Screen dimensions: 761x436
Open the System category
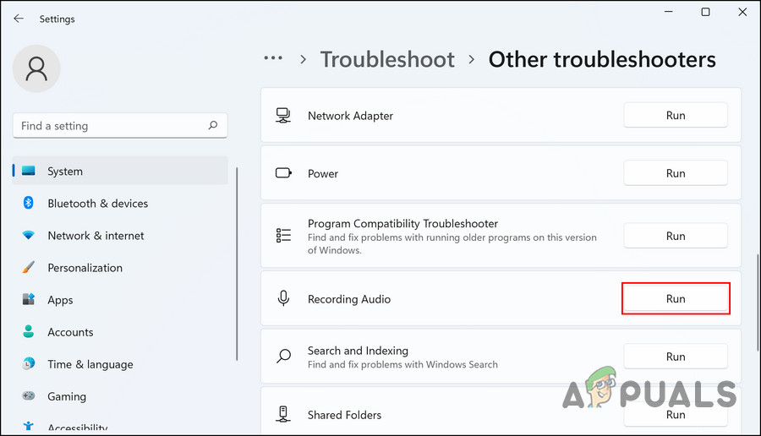(x=65, y=172)
